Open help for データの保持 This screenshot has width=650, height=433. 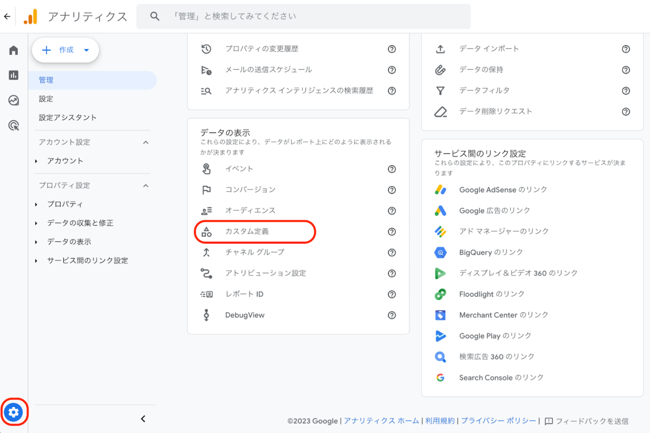[x=626, y=70]
